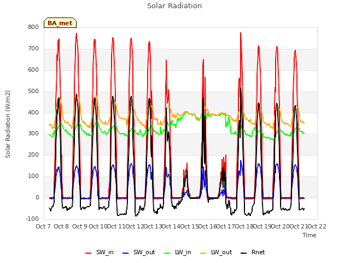Screen dimensions: 350x263
Task: Click the Time axis label
Action: coord(310,236)
